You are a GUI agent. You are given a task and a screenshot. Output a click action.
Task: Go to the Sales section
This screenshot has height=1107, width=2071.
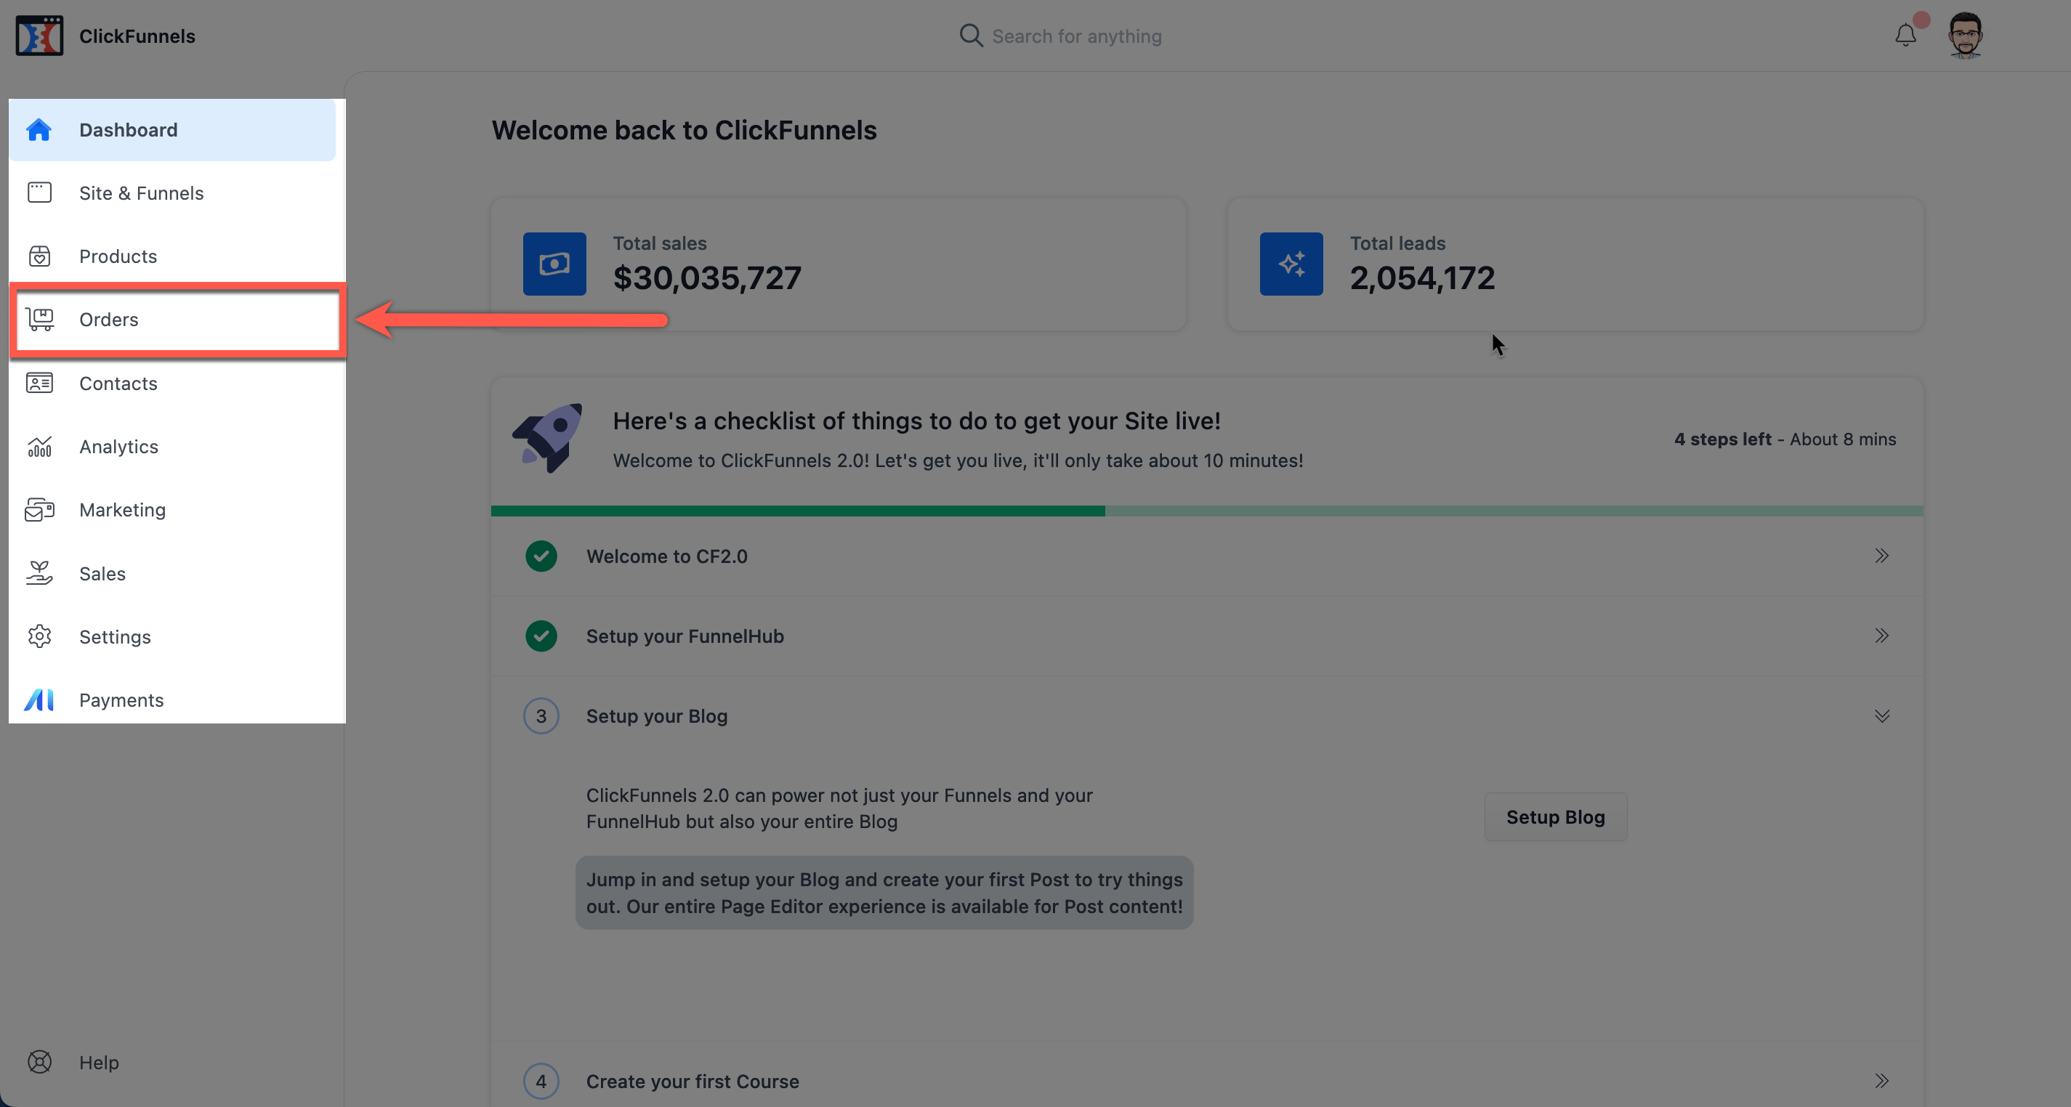click(x=172, y=573)
